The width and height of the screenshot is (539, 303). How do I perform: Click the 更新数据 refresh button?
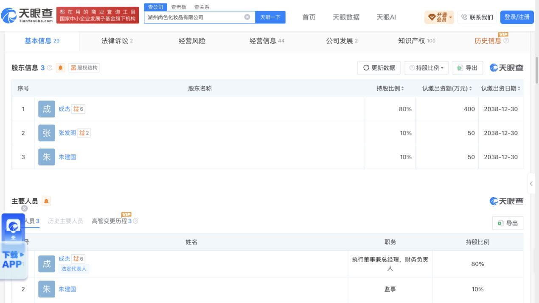(379, 68)
